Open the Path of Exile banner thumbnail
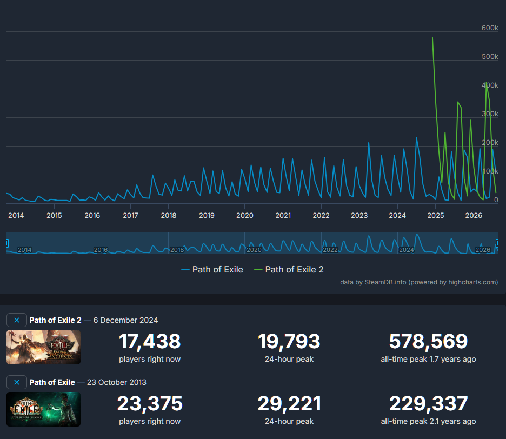The width and height of the screenshot is (506, 439). 44,409
